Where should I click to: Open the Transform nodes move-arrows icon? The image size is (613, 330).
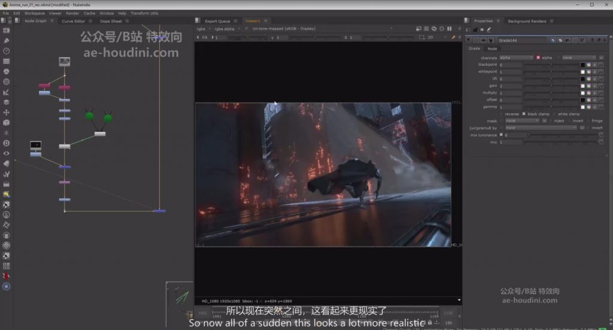[6, 112]
